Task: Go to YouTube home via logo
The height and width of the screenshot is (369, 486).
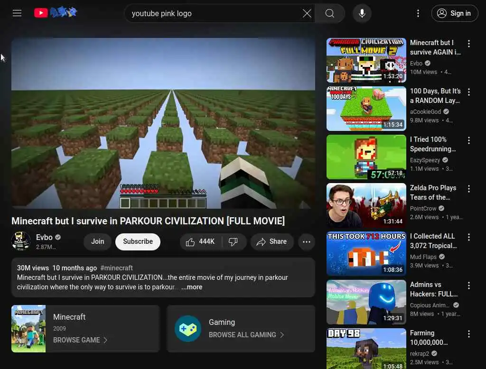Action: click(x=56, y=13)
